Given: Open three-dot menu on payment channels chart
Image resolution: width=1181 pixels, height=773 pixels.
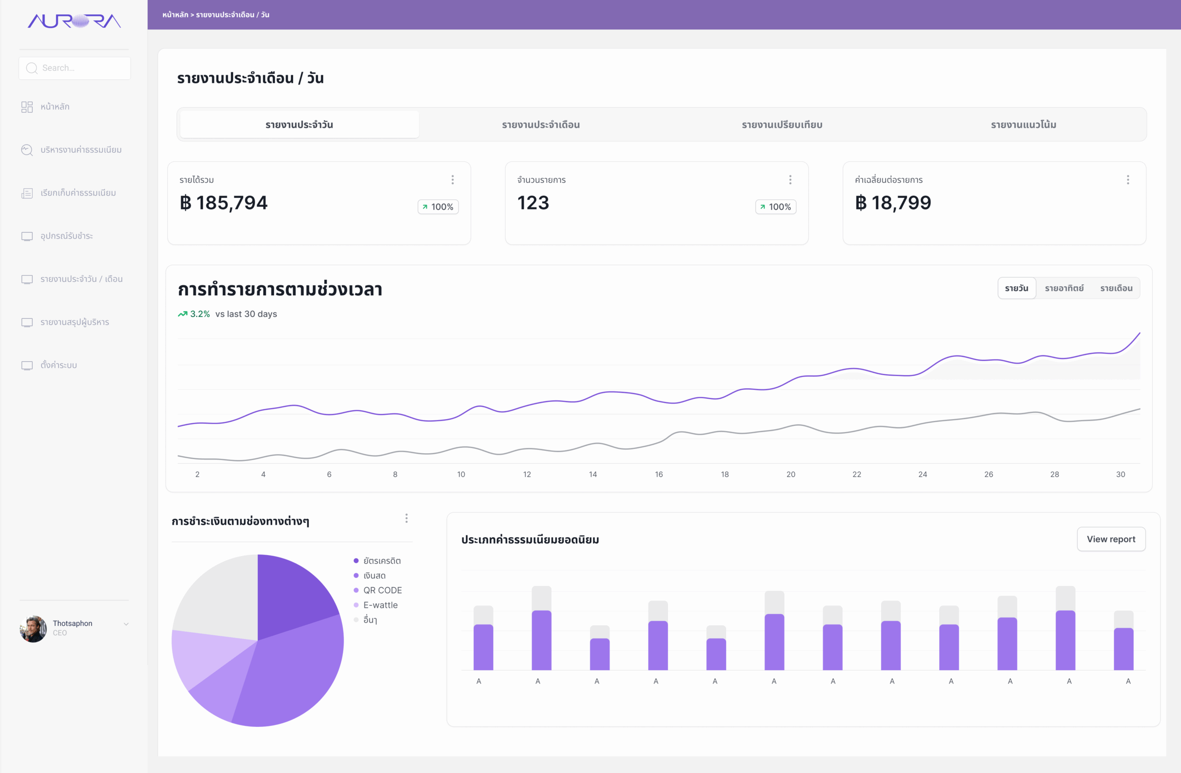Looking at the screenshot, I should (x=406, y=518).
